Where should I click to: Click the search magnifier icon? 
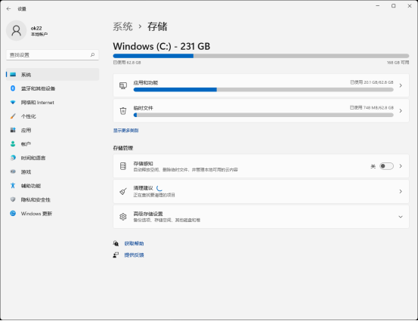tap(92, 54)
